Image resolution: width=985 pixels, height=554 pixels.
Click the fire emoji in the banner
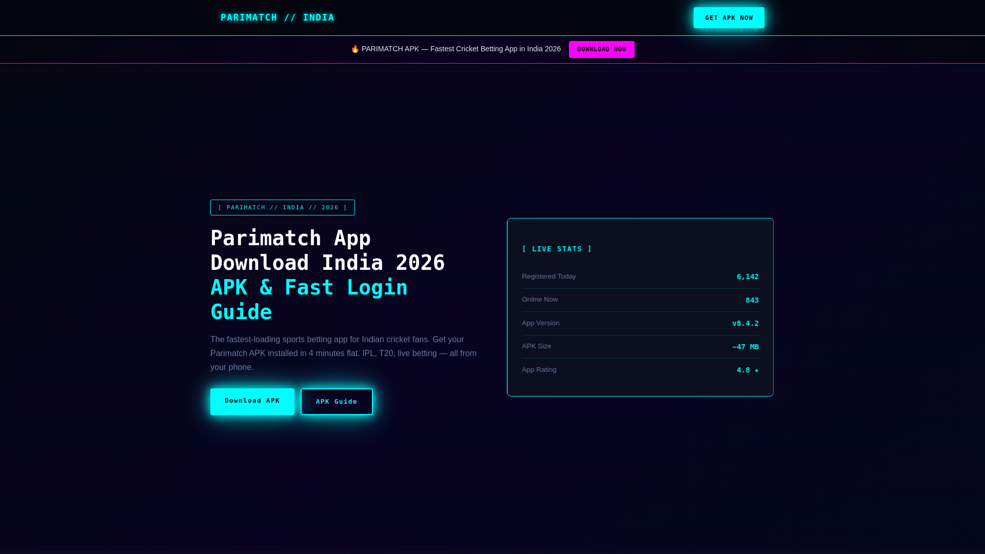click(355, 49)
